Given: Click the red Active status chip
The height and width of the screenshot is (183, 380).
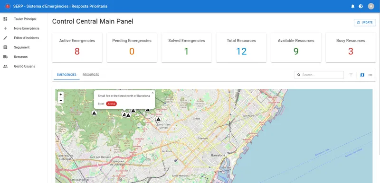Looking at the screenshot, I should 112,104.
